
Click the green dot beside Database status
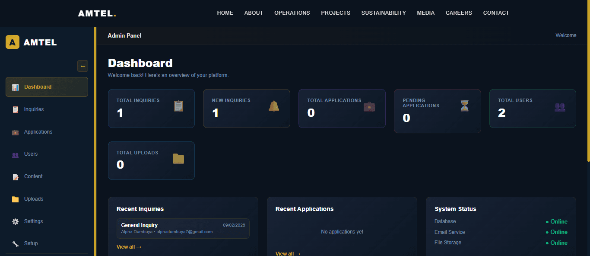click(547, 222)
